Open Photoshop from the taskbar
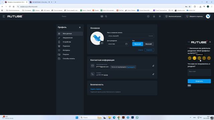The image size is (214, 120). coord(132,118)
